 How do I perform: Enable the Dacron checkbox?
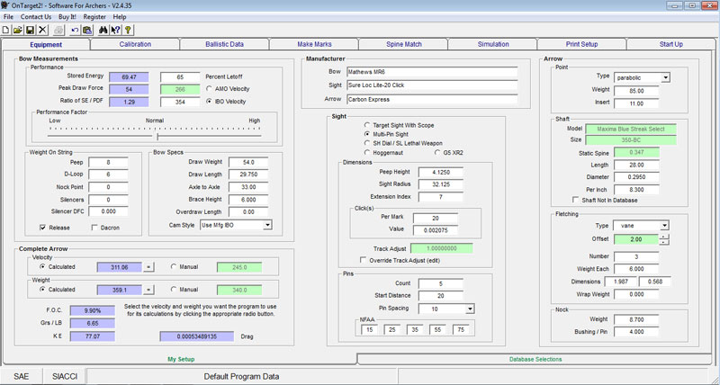tap(94, 228)
